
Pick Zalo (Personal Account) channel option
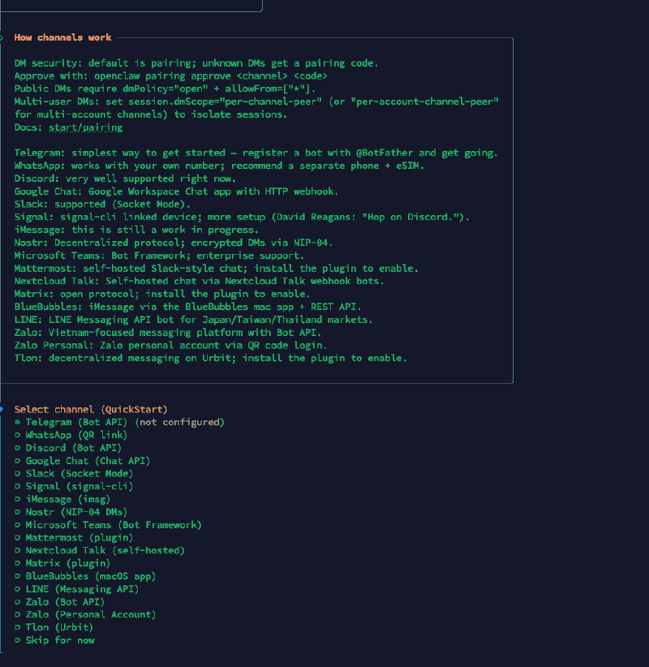coord(18,614)
